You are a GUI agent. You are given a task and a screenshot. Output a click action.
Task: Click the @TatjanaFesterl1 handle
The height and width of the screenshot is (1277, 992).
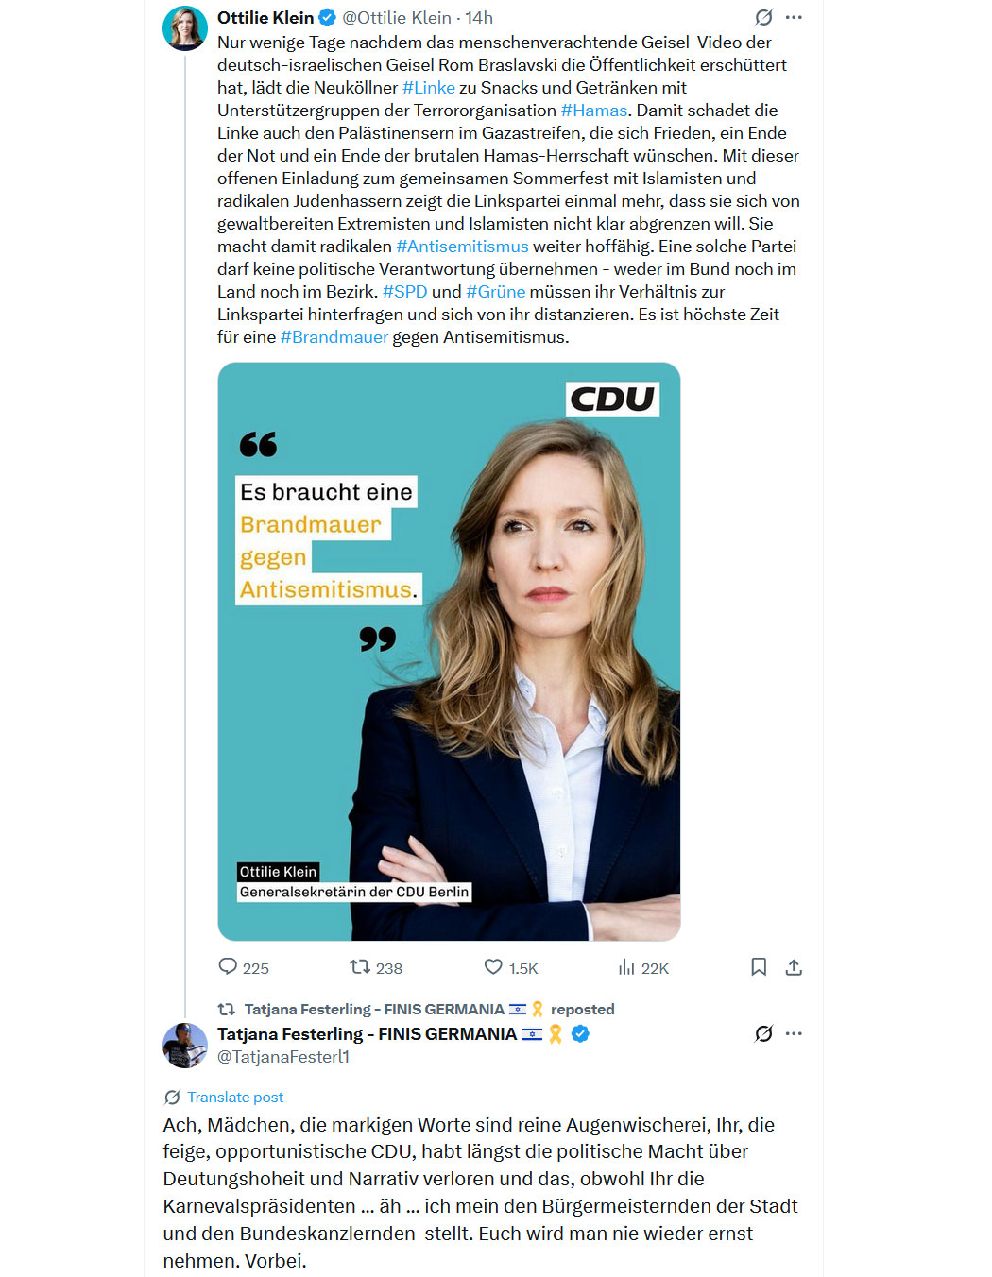(283, 1057)
